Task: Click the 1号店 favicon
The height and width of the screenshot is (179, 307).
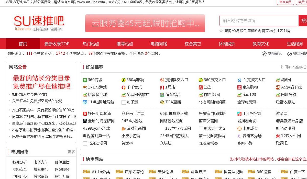Action: tap(162, 87)
